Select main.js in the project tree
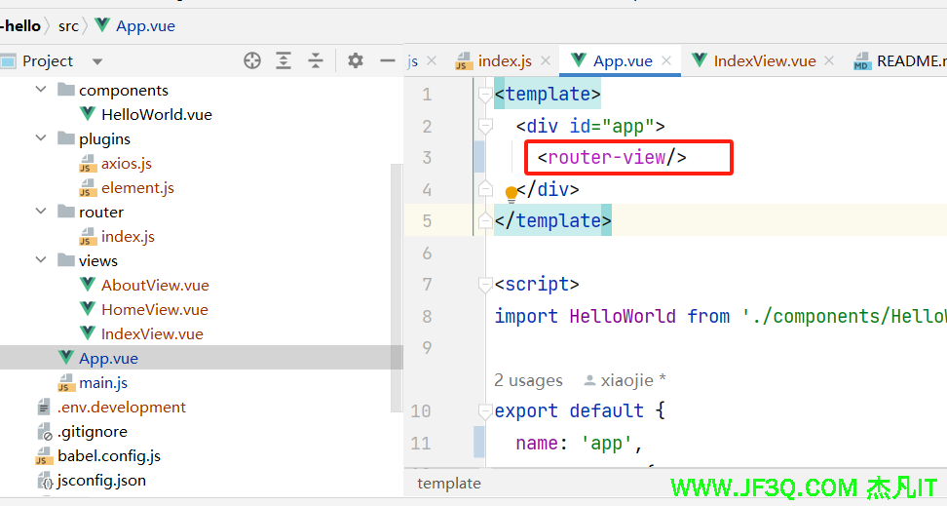 point(102,382)
